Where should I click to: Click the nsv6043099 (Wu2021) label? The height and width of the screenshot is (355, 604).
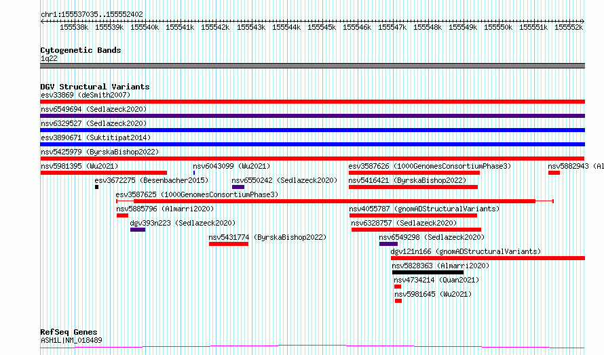pyautogui.click(x=231, y=166)
